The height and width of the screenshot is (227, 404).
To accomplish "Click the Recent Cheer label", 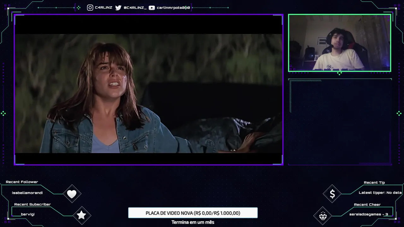I will (367, 205).
